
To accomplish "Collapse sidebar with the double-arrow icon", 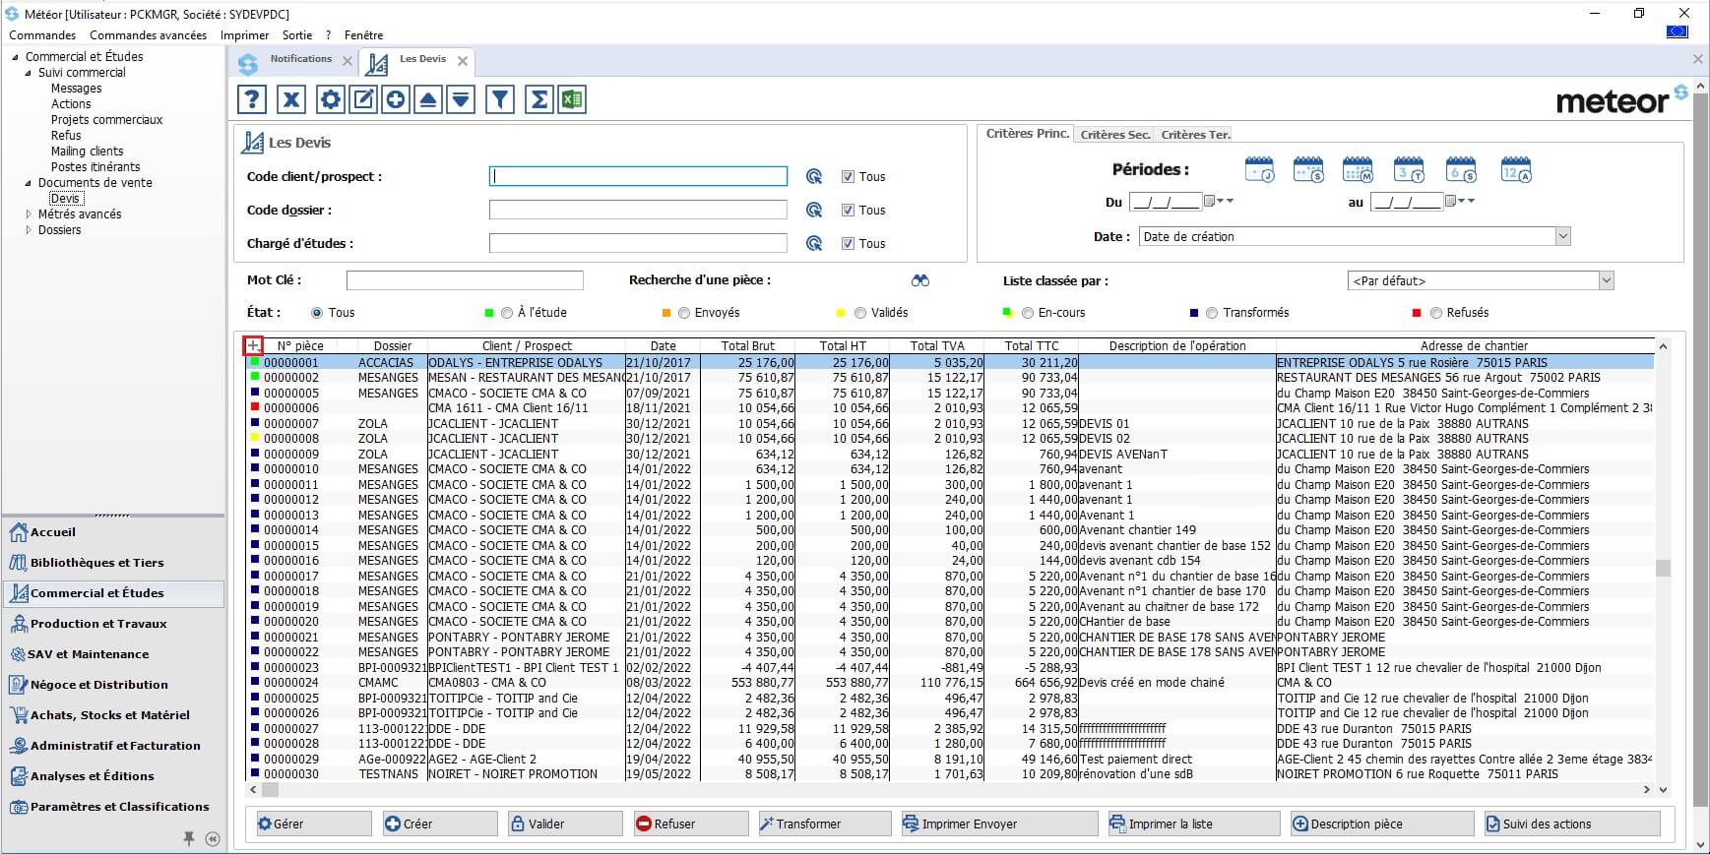I will (213, 839).
